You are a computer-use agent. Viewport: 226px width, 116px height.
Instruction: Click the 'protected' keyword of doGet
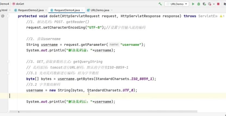tap(27, 16)
